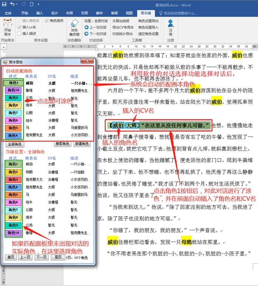This screenshot has height=286, width=258.
Task: Select the 画本猫 ribbon tab
Action: tap(146, 13)
